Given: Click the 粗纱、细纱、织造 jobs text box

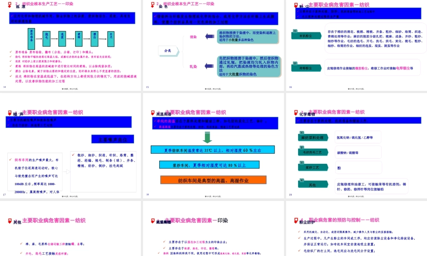Looking at the screenshot, I should [103, 172].
